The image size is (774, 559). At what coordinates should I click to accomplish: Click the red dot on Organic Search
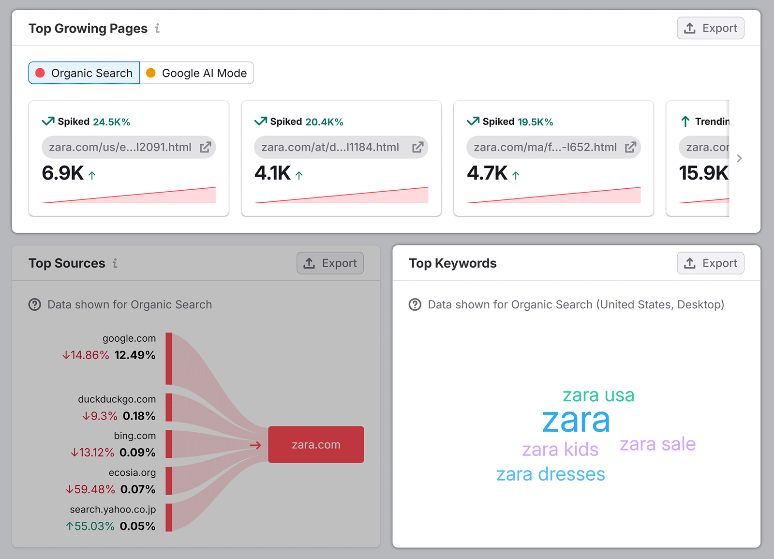click(x=40, y=73)
